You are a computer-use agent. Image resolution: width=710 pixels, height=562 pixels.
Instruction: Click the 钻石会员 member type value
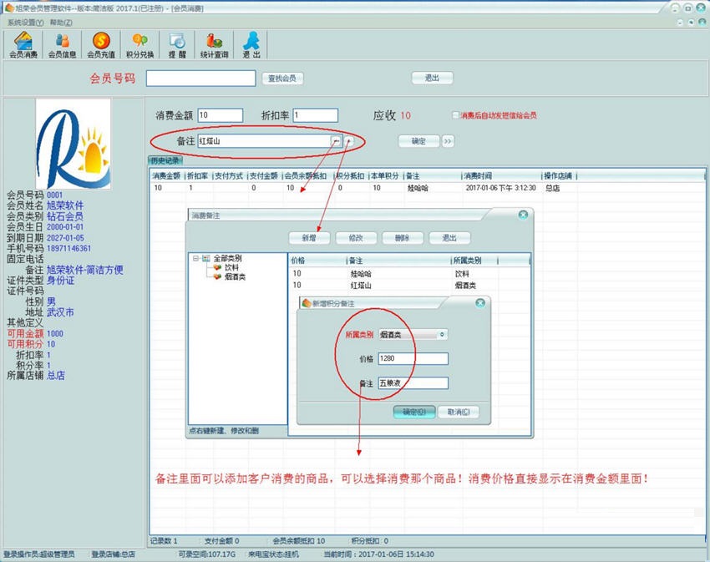[65, 216]
